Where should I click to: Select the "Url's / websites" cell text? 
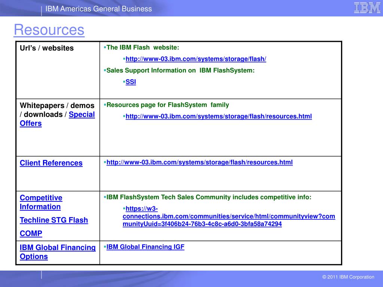point(47,48)
